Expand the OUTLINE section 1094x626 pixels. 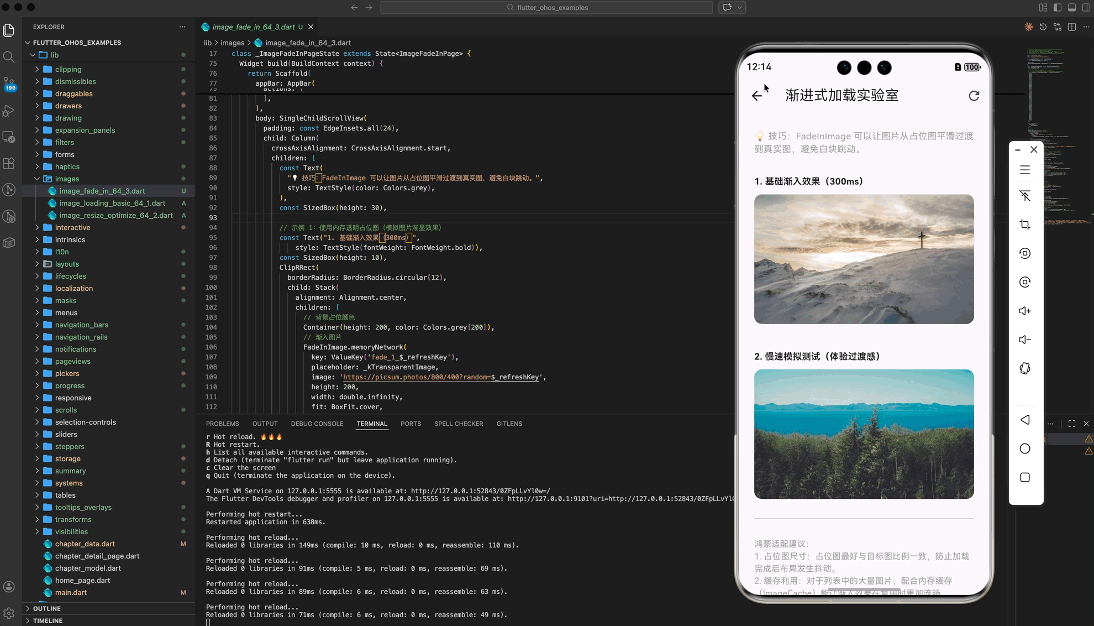(46, 608)
